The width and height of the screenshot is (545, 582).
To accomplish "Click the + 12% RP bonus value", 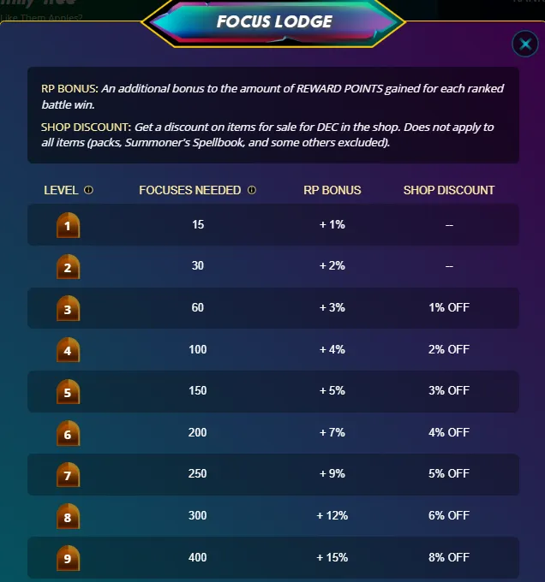I will (x=332, y=515).
